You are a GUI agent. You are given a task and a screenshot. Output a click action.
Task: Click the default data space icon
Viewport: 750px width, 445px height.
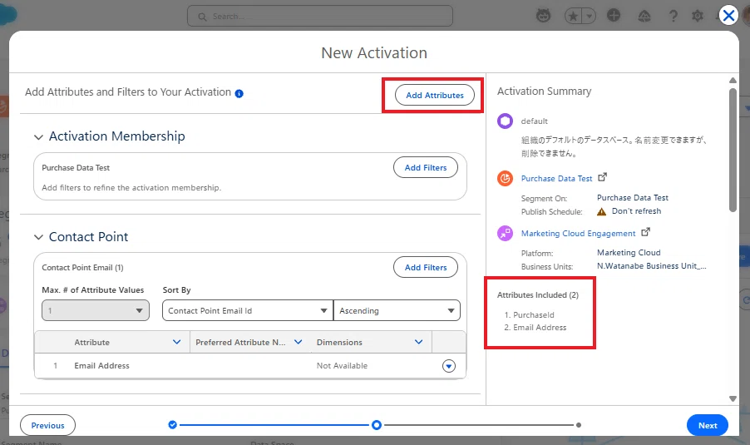(505, 121)
